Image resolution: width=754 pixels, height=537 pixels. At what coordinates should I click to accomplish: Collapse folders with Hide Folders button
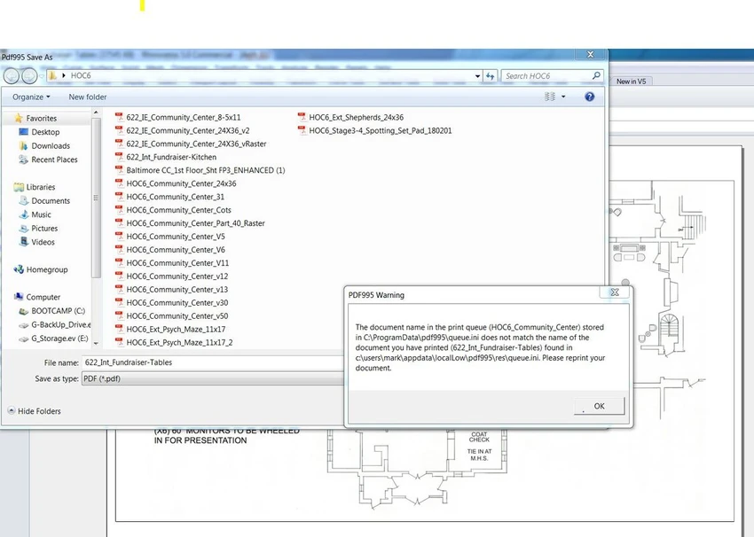click(x=34, y=411)
